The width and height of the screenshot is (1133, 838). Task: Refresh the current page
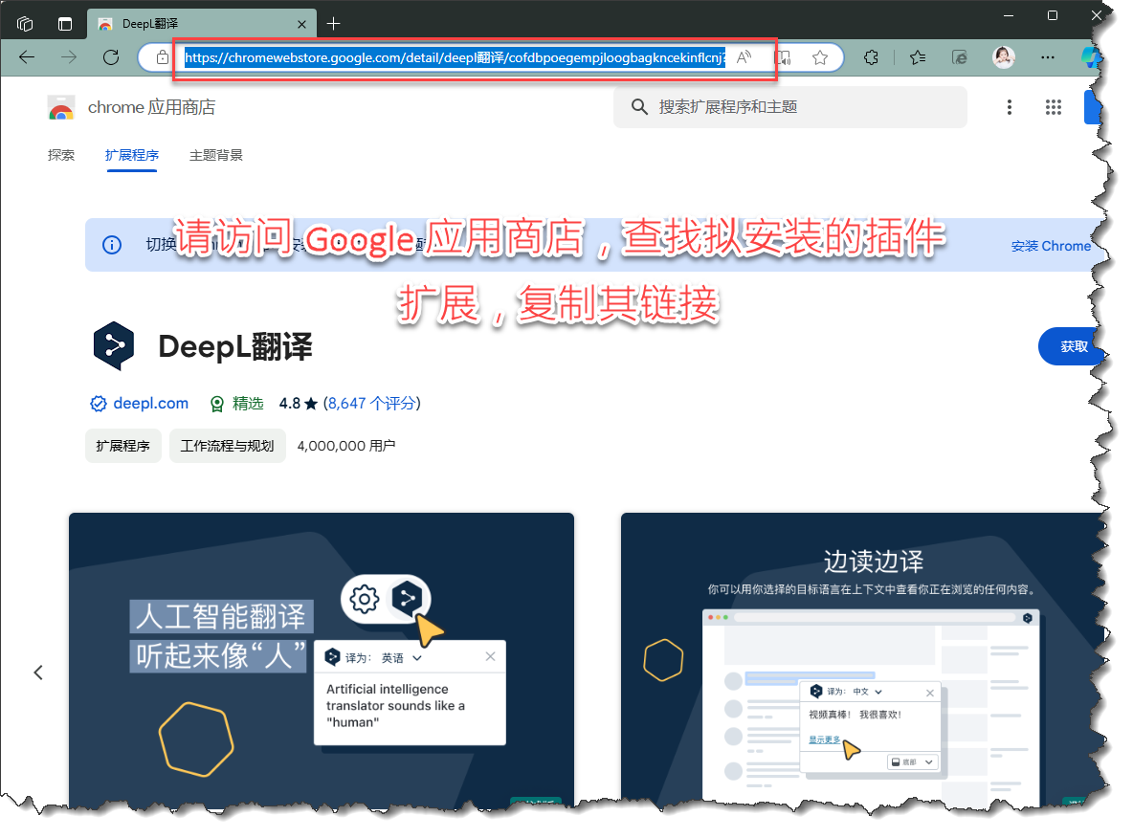pos(111,57)
